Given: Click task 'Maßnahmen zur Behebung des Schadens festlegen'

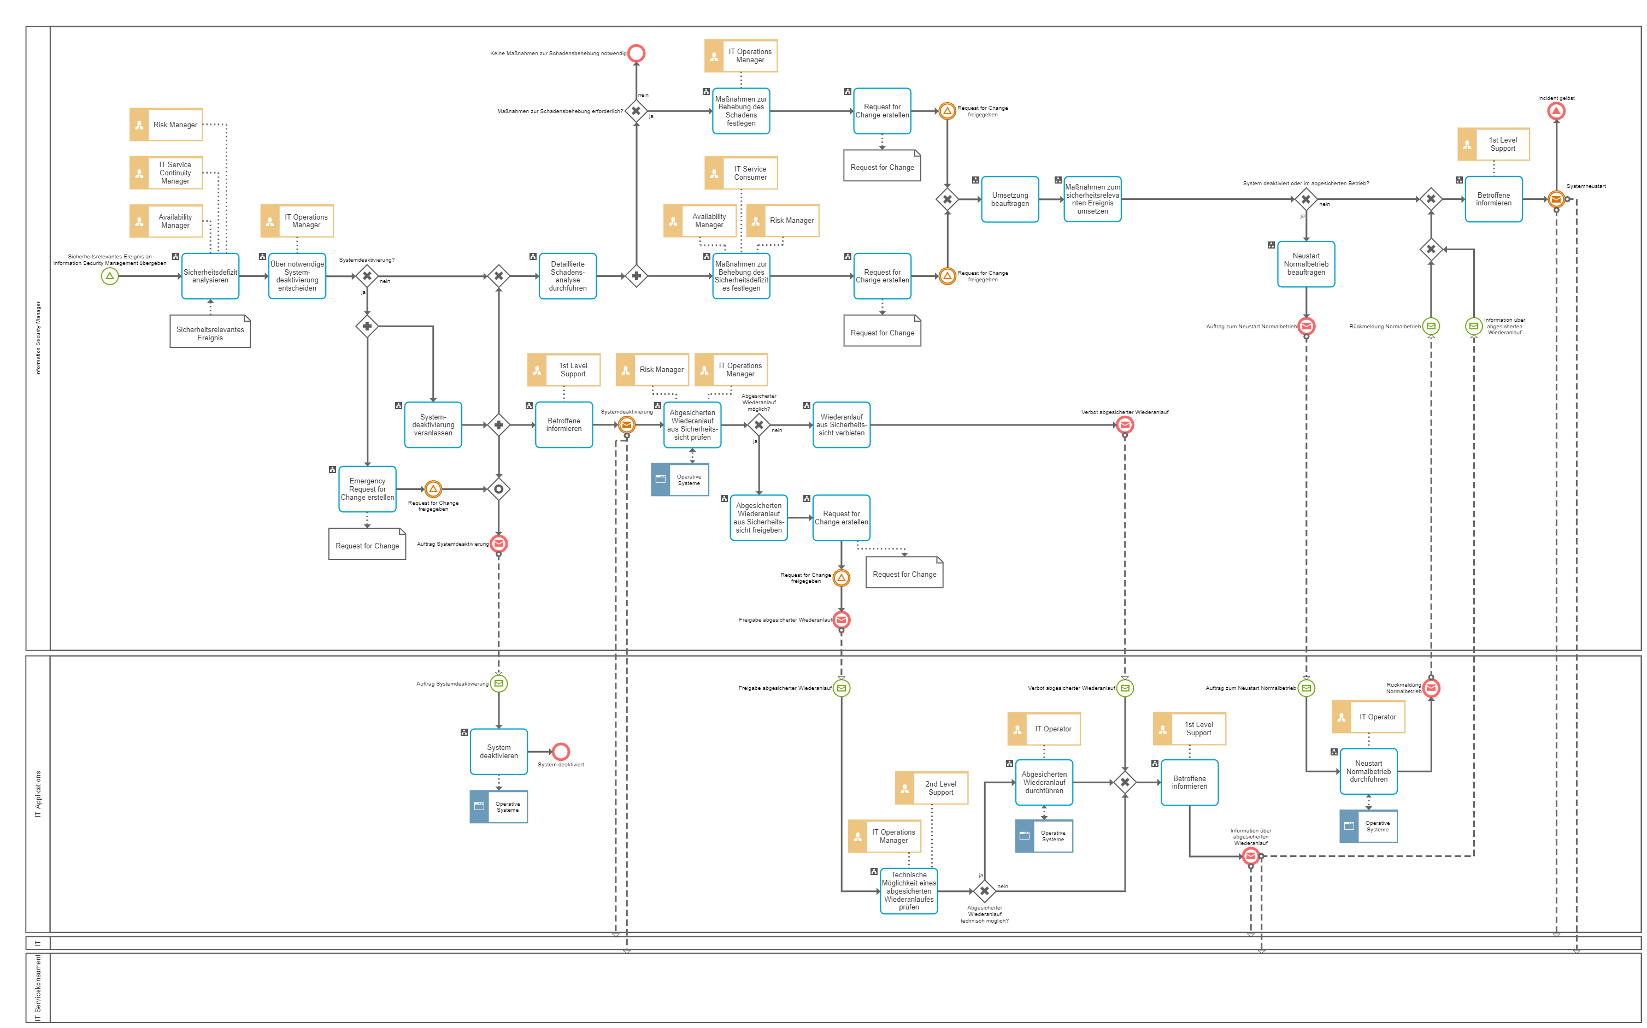Looking at the screenshot, I should (741, 111).
